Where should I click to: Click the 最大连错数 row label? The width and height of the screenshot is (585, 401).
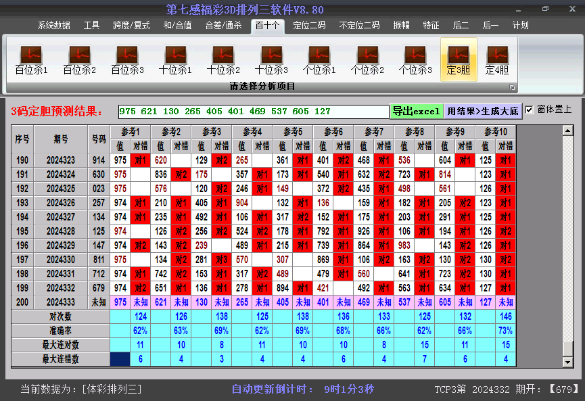(x=60, y=359)
